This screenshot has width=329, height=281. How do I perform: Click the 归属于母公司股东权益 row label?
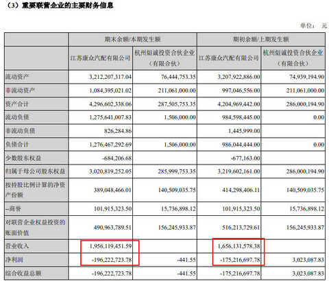(35, 171)
